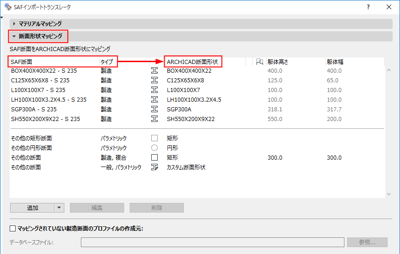Click list scrollbar down arrow

[389, 194]
